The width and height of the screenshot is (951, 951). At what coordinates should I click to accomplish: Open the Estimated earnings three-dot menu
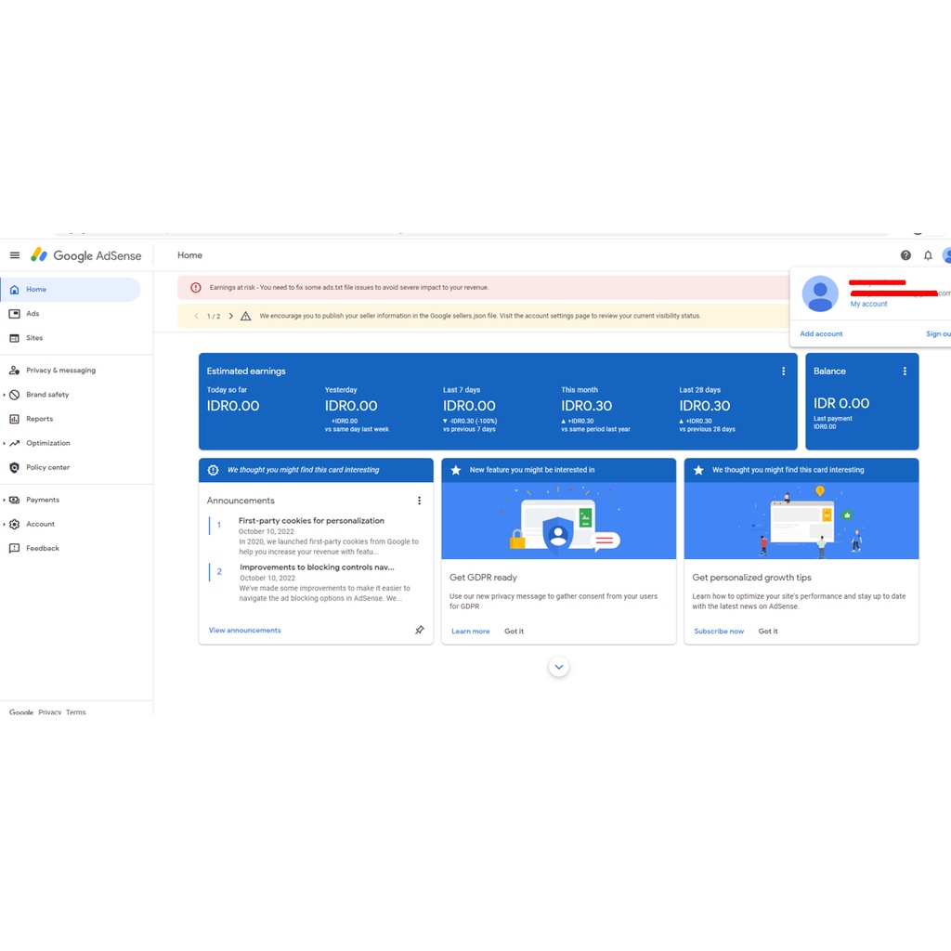click(783, 371)
